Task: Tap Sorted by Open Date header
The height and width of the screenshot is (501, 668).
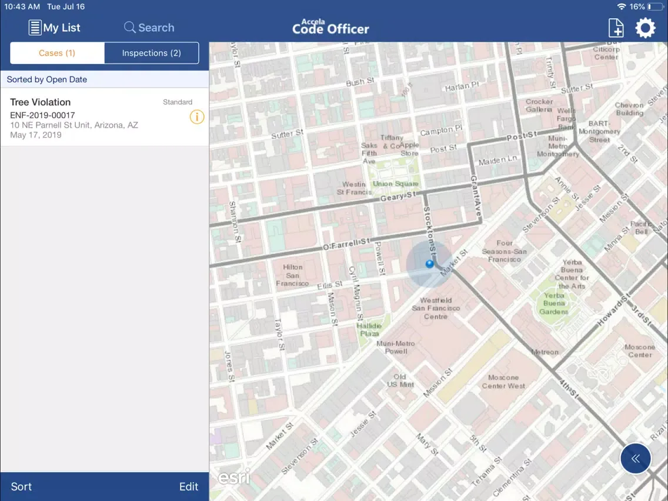Action: click(x=47, y=79)
